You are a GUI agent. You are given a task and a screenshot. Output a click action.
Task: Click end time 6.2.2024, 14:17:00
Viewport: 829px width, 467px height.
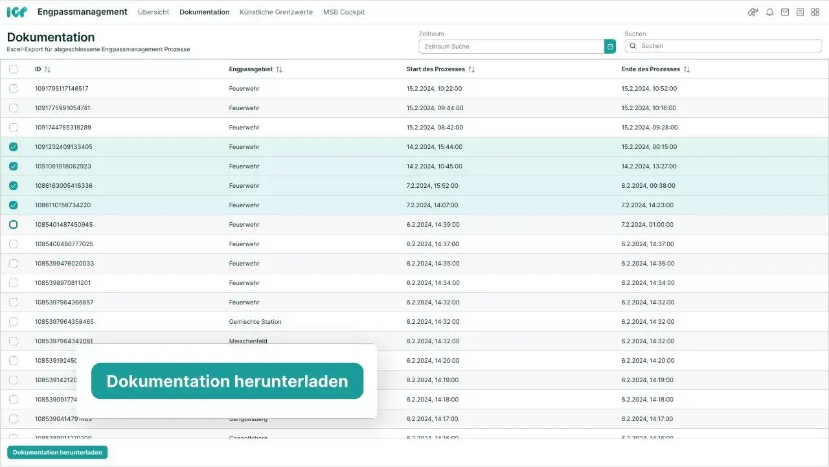[648, 419]
